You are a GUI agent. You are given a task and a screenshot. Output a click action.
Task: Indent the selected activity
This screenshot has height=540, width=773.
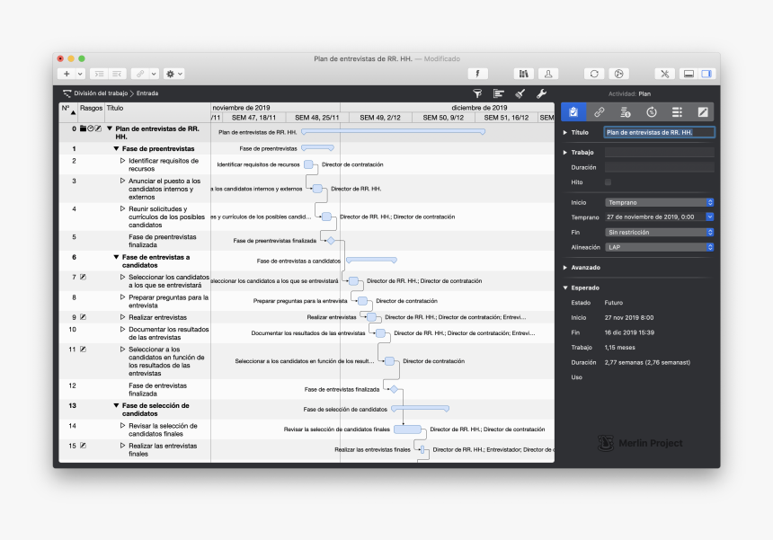click(99, 74)
